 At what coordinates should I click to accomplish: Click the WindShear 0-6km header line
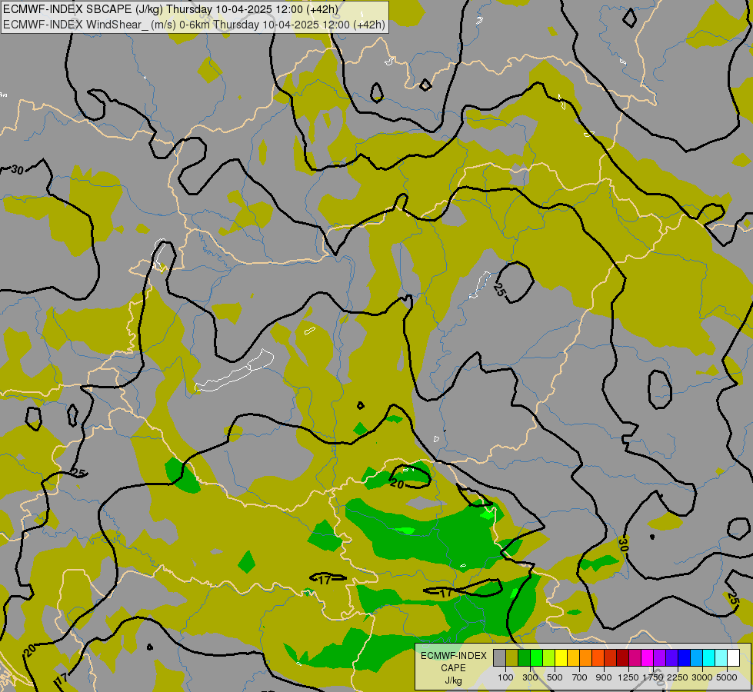[194, 24]
